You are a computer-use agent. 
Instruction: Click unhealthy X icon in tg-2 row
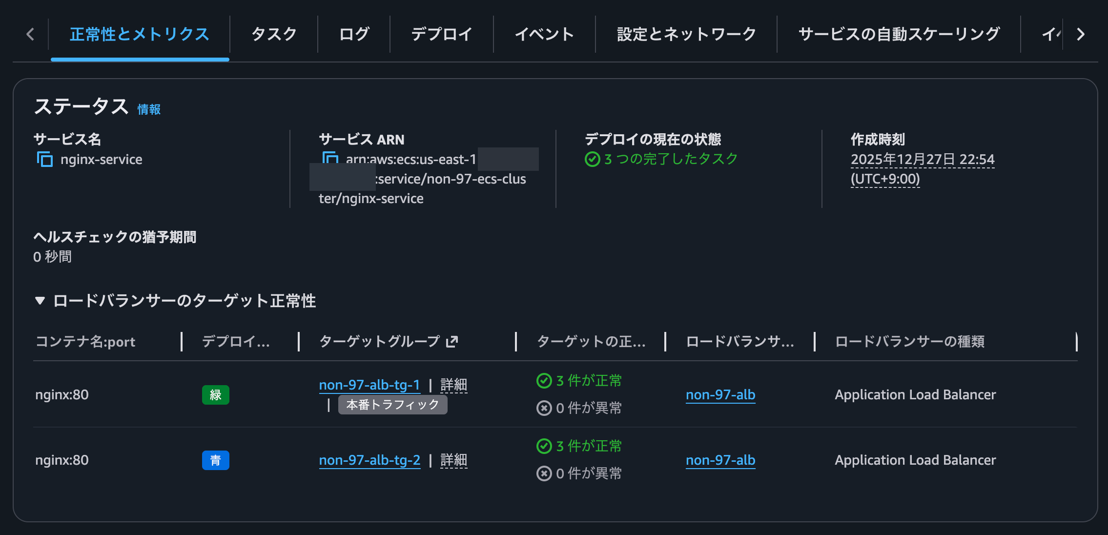(x=544, y=473)
